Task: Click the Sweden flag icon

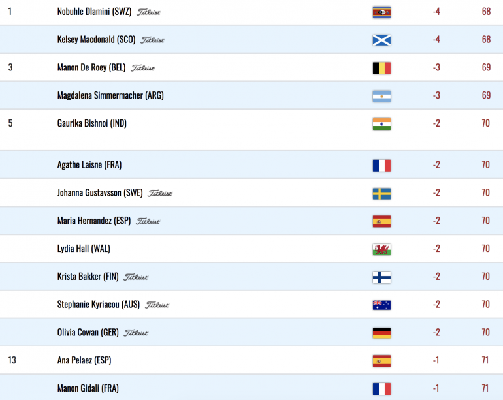Action: click(381, 194)
